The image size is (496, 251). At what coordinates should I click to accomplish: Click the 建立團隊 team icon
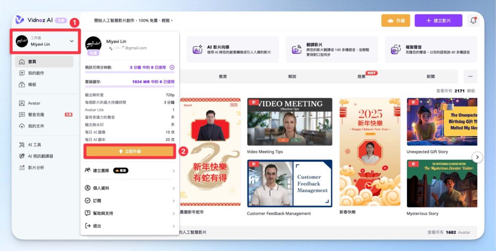tap(88, 170)
